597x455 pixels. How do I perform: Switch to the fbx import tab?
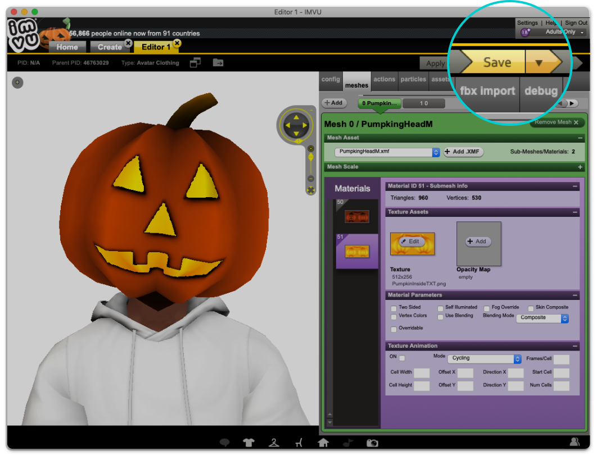[487, 92]
